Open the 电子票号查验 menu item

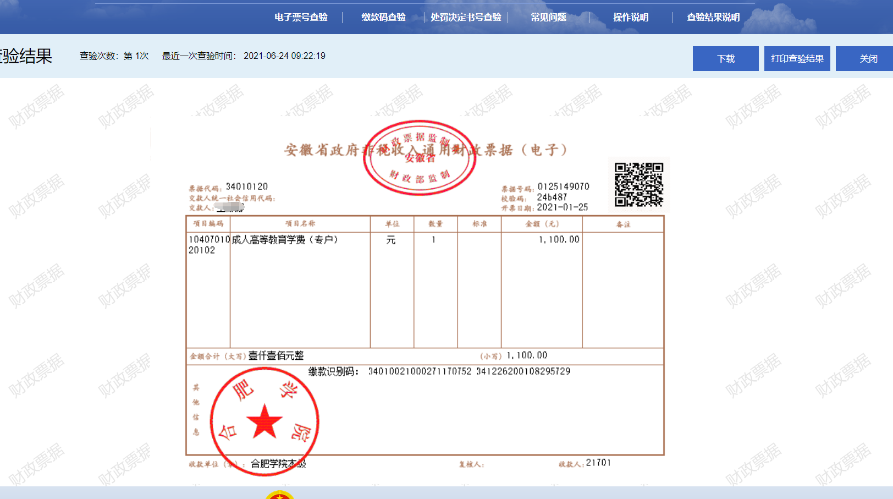301,18
